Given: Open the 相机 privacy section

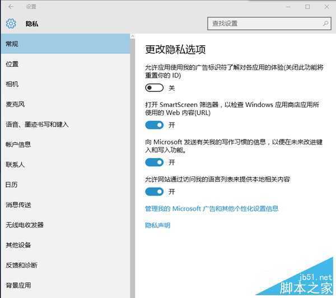Looking at the screenshot, I should 66,84.
